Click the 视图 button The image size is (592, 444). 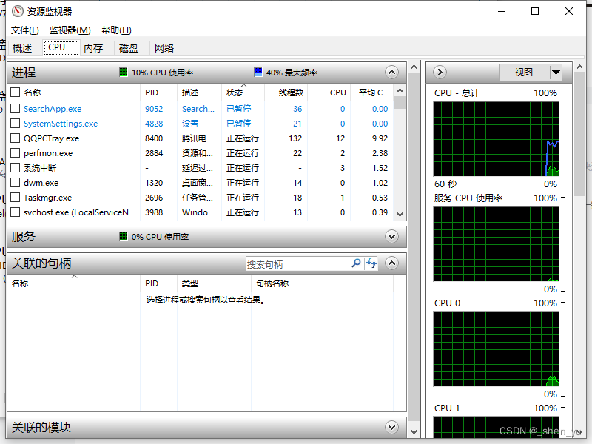[x=524, y=72]
